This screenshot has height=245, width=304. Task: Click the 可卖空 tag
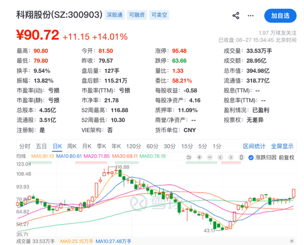159,15
